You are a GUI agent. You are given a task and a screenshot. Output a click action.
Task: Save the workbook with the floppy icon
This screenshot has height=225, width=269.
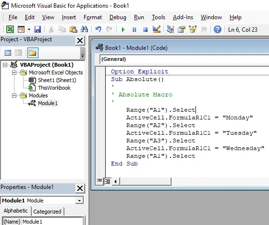37,29
